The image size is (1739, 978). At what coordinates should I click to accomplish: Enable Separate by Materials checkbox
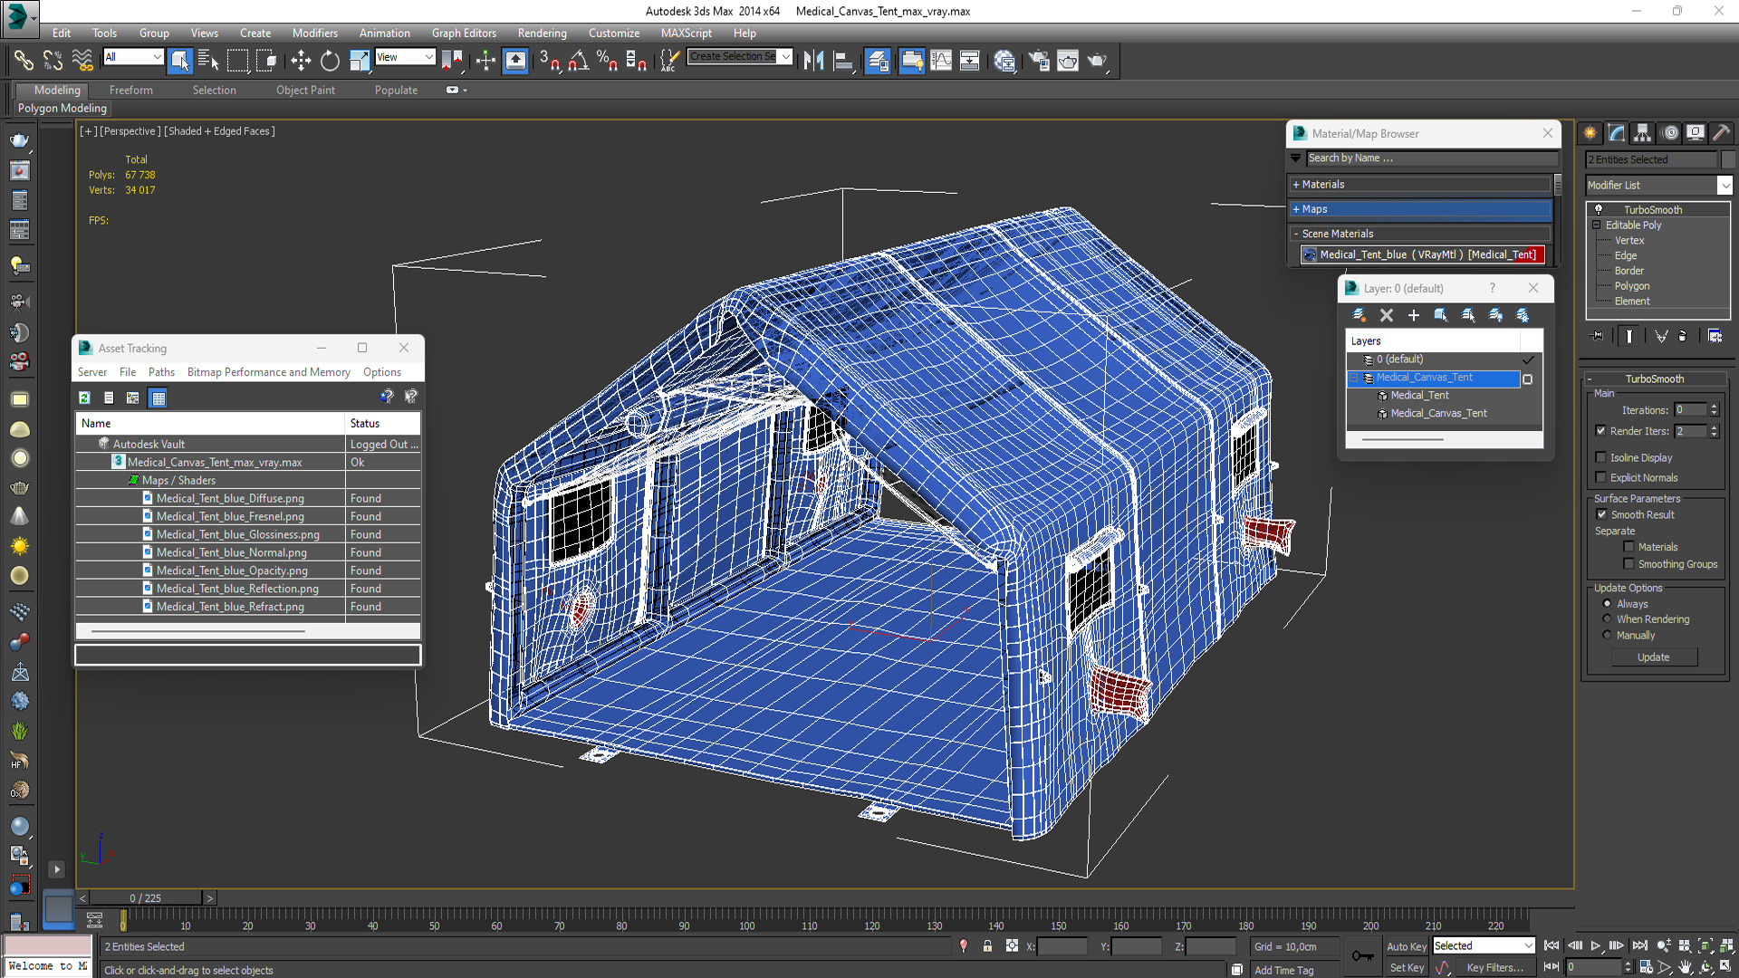(x=1629, y=547)
